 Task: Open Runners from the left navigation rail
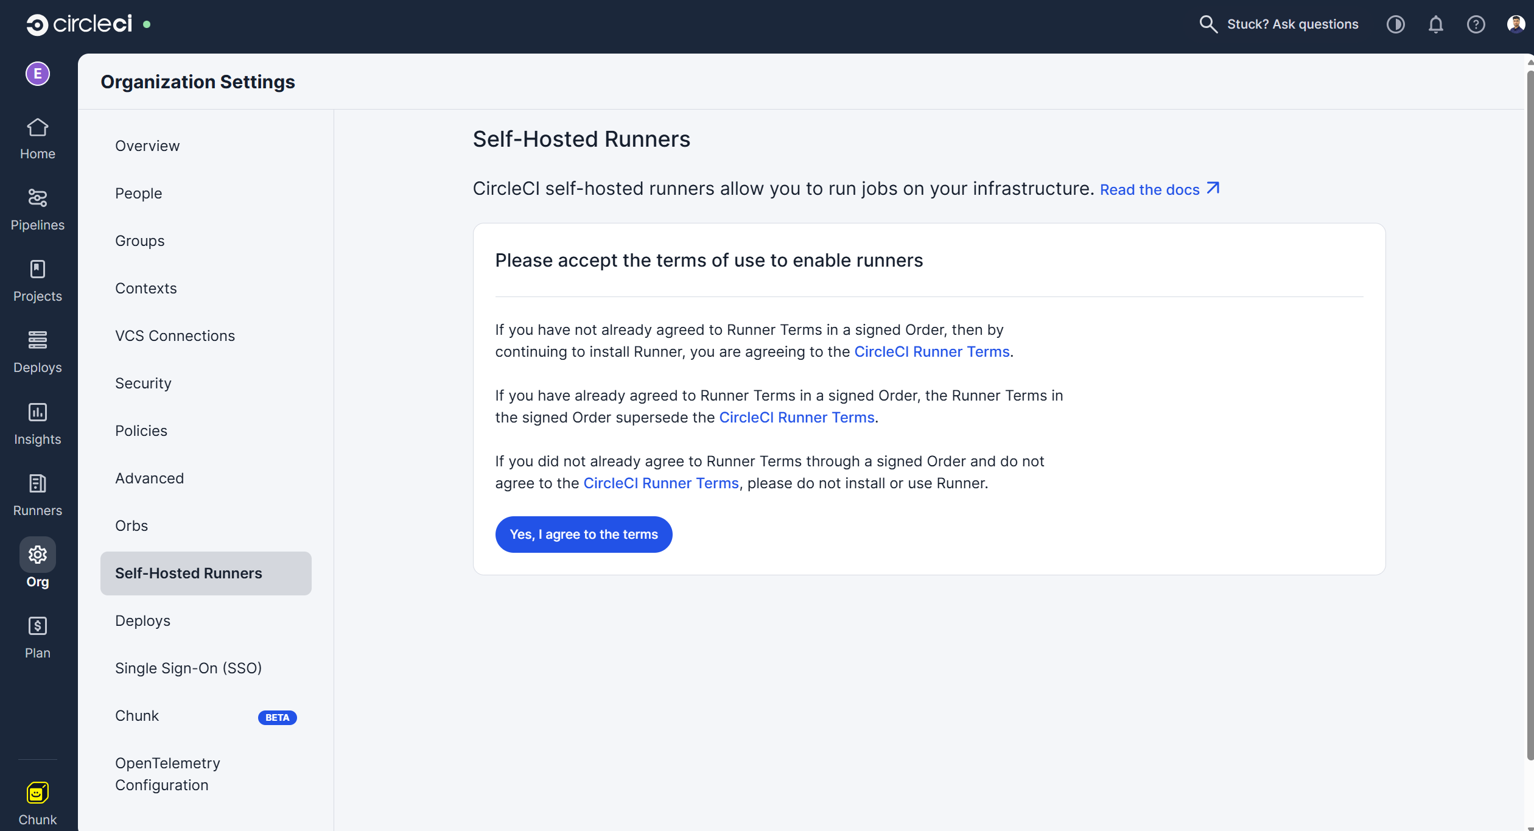click(x=38, y=496)
